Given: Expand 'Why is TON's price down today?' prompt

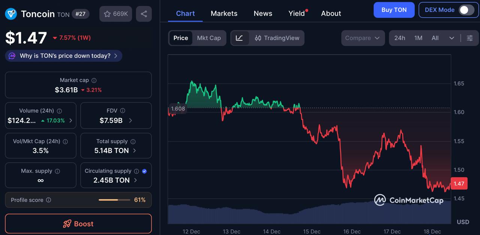Looking at the screenshot, I should pos(63,55).
